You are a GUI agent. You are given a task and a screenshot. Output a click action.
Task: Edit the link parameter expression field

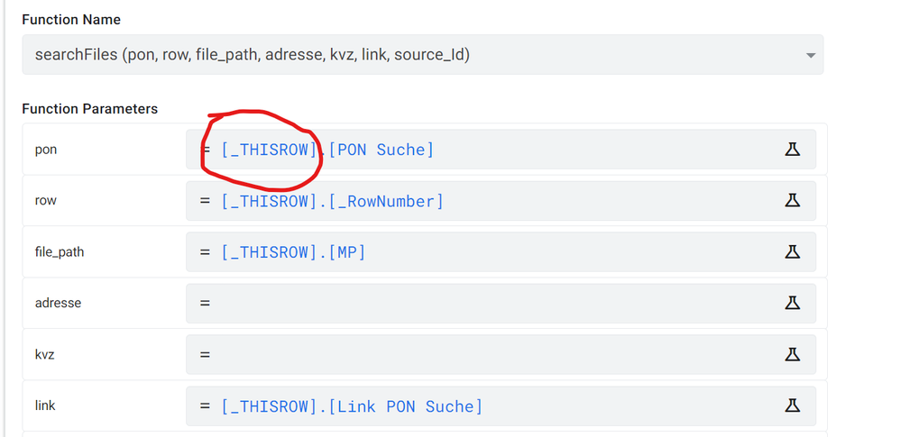(501, 405)
